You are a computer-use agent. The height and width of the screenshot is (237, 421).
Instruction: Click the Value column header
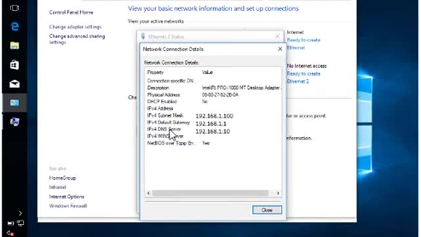coord(207,72)
